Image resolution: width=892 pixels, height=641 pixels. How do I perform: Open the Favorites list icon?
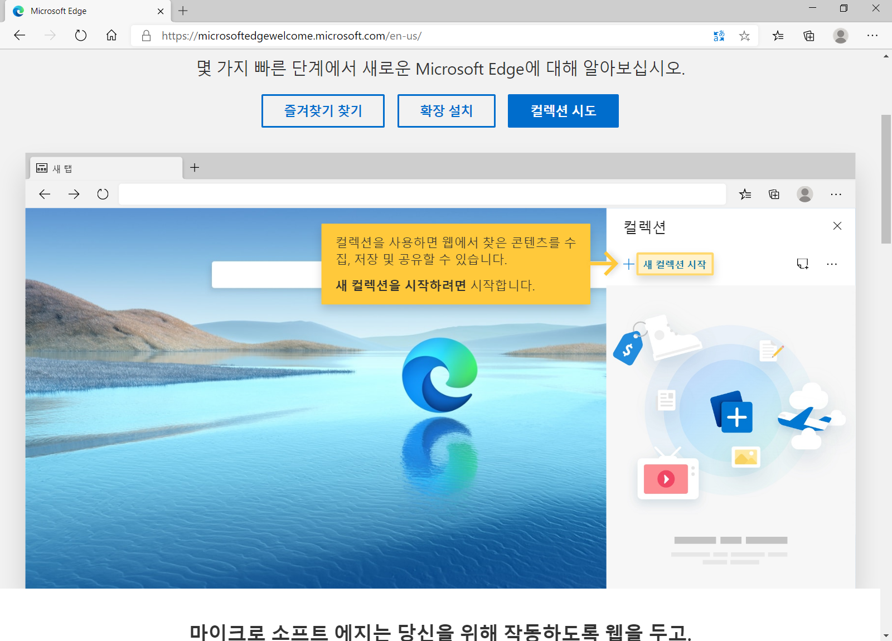coord(778,36)
